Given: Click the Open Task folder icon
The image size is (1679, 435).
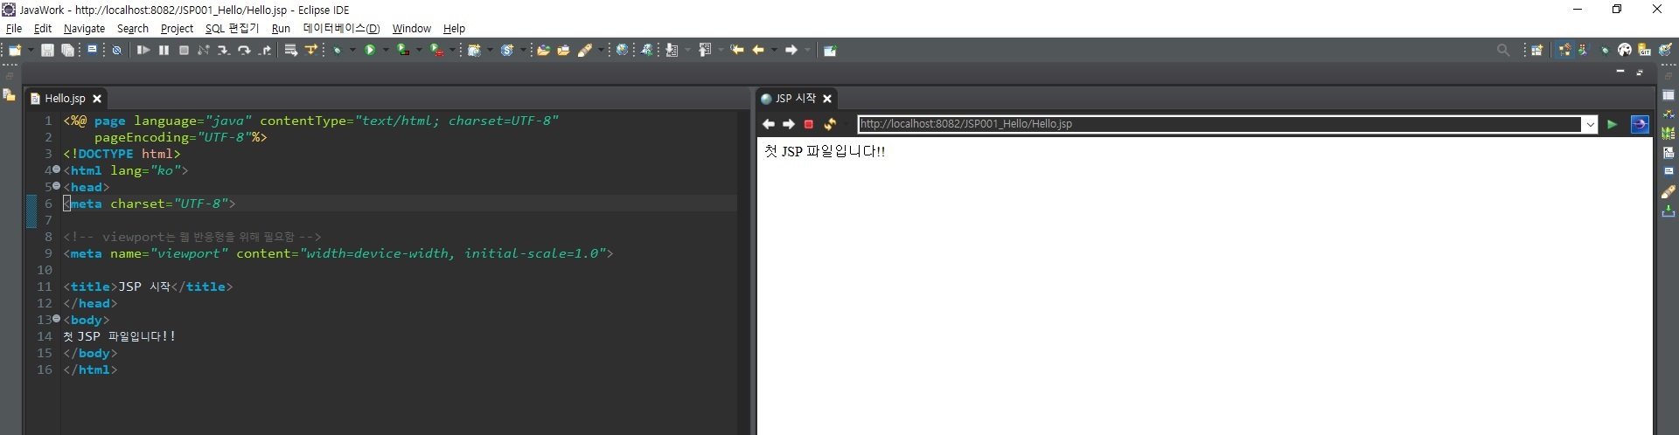Looking at the screenshot, I should 563,51.
